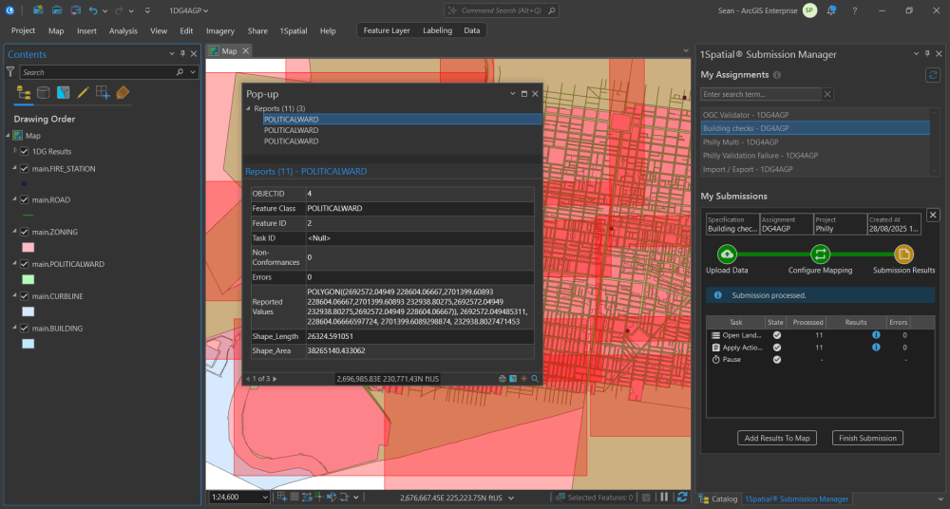Click the zoom-to magnifier icon in Pop-up
This screenshot has width=950, height=509.
534,379
